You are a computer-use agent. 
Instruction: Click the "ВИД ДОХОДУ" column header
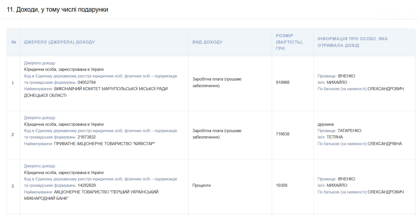click(x=207, y=42)
